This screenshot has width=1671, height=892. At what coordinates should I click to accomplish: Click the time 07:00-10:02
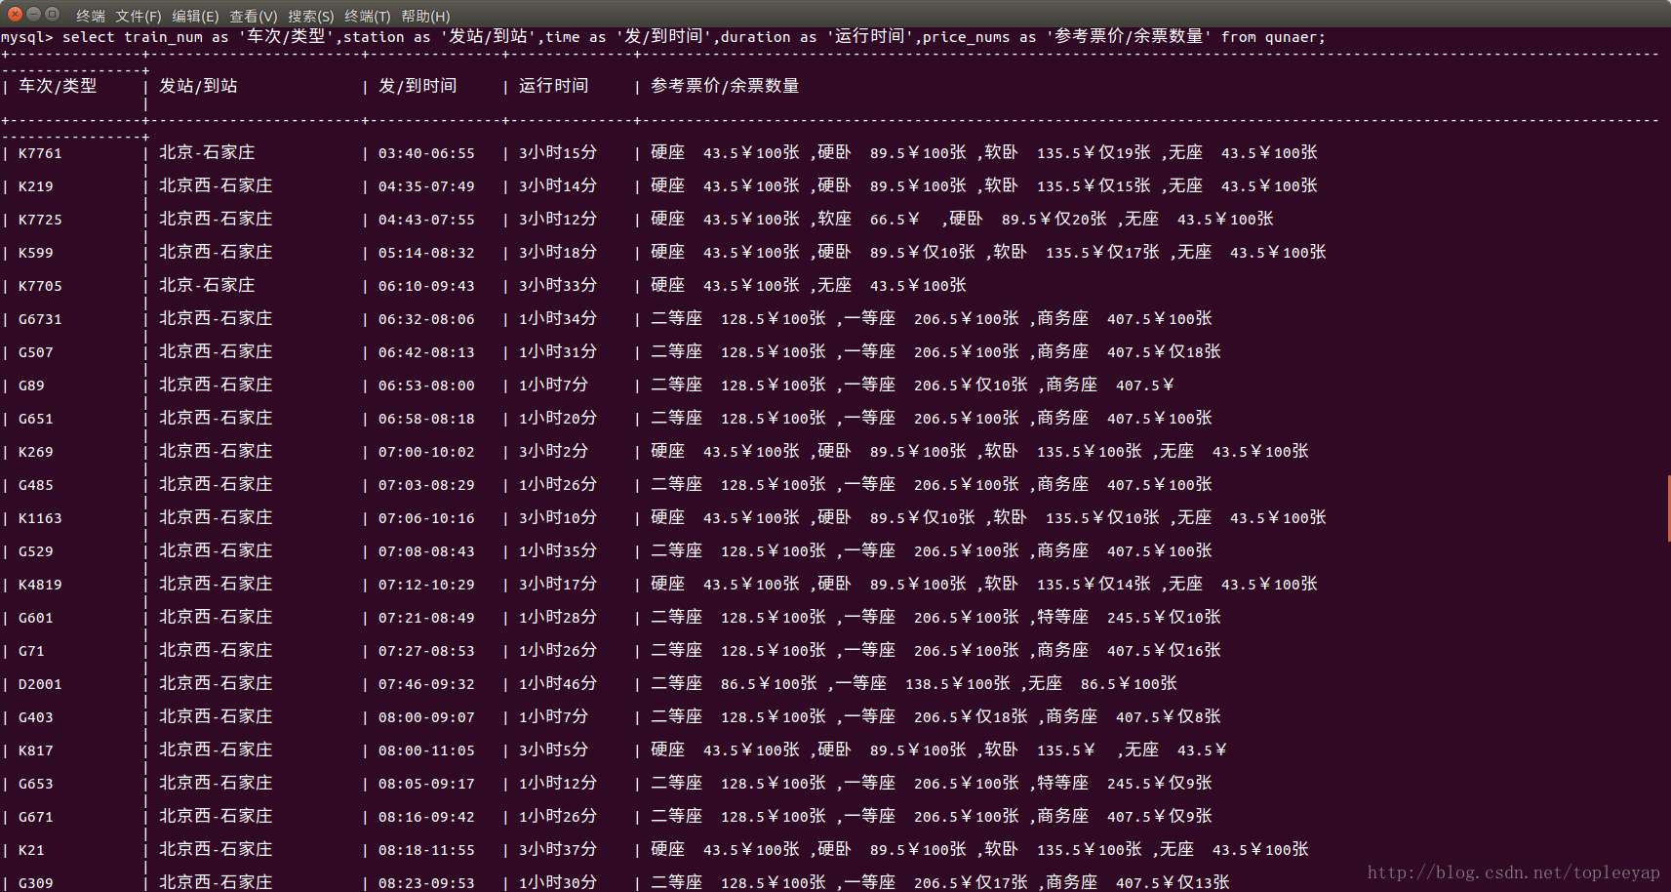(426, 452)
